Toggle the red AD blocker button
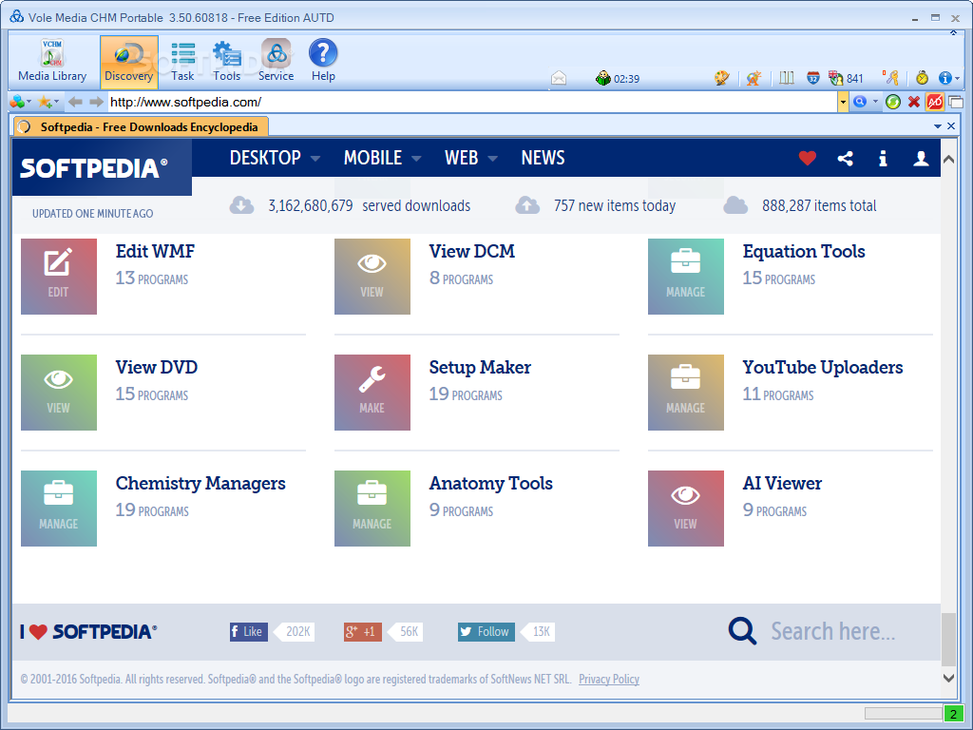The height and width of the screenshot is (730, 973). [x=935, y=102]
